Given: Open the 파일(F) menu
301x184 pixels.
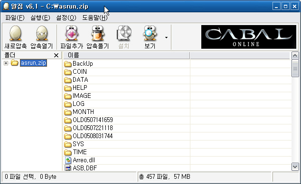Looking at the screenshot, I should click(x=15, y=18).
